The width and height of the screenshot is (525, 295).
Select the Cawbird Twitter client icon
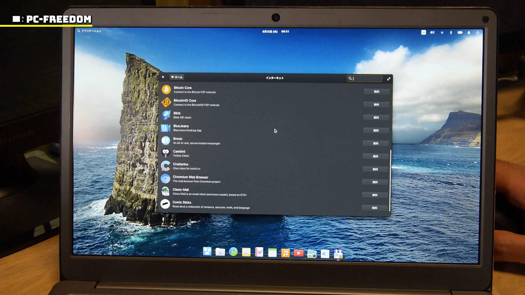[166, 153]
